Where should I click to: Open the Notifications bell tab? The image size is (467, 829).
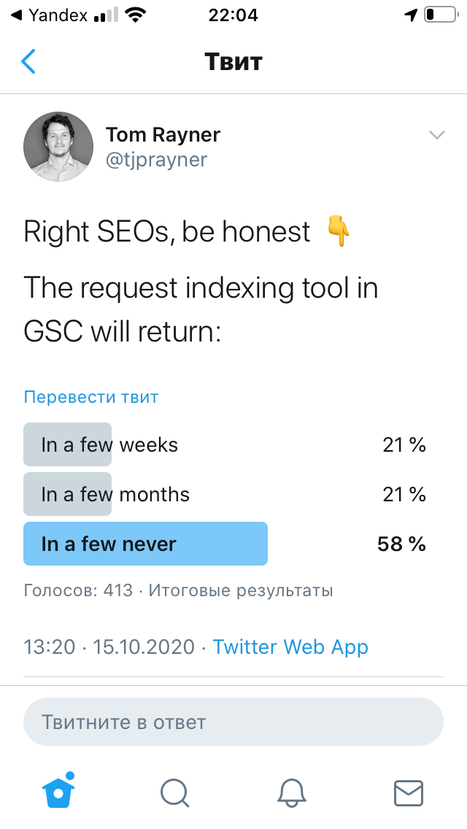coord(291,792)
